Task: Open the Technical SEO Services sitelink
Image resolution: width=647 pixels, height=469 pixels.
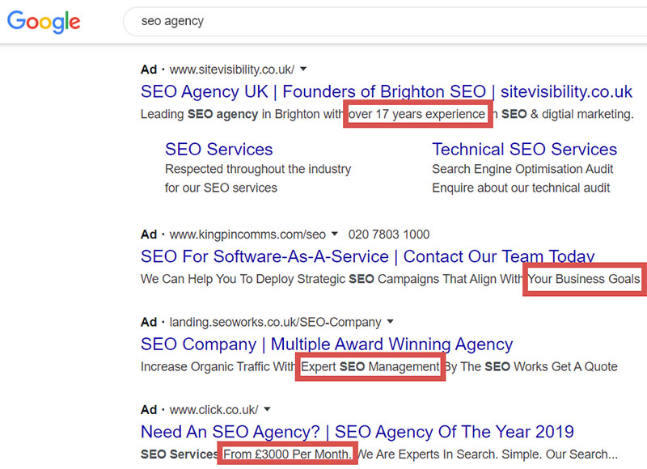Action: tap(523, 150)
